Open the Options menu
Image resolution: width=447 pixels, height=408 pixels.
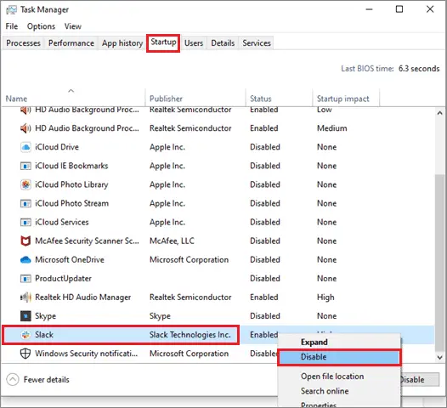click(x=41, y=26)
